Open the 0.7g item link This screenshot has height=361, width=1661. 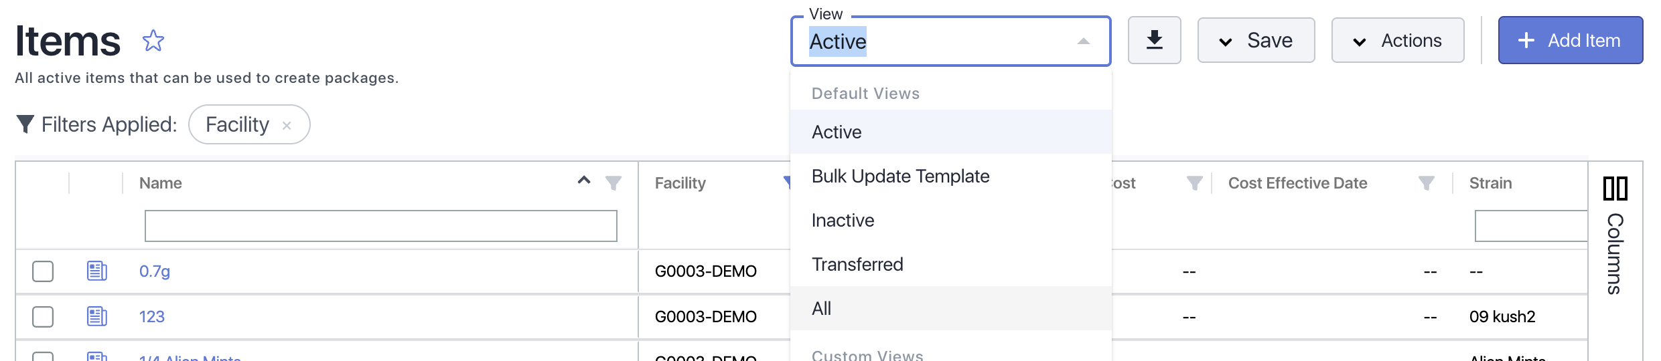click(155, 271)
